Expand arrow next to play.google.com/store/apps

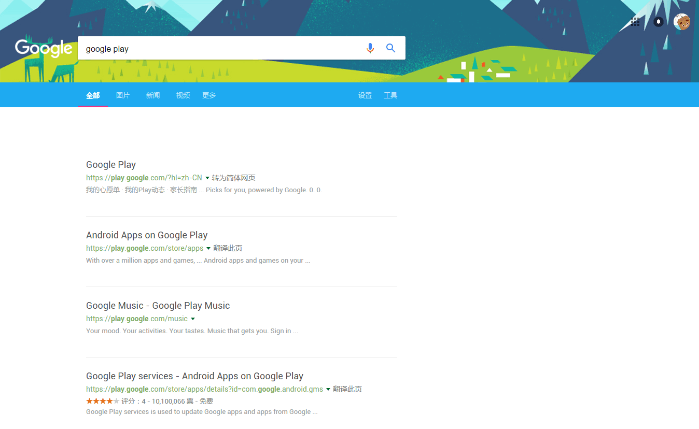pos(208,249)
